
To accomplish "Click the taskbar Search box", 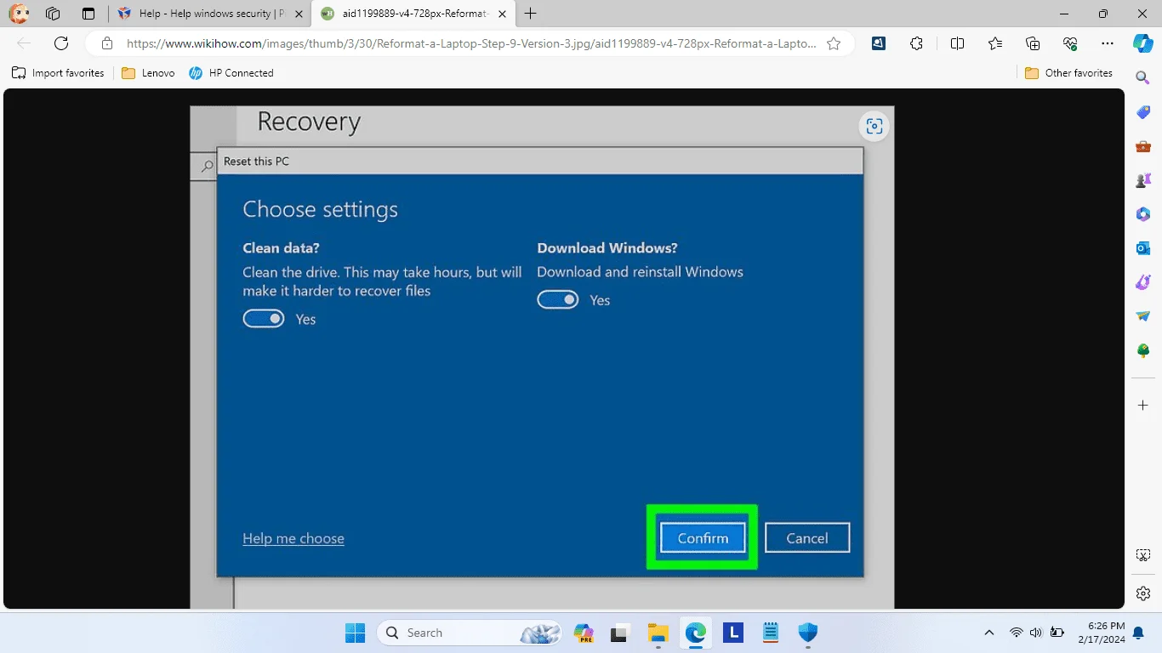I will [470, 633].
